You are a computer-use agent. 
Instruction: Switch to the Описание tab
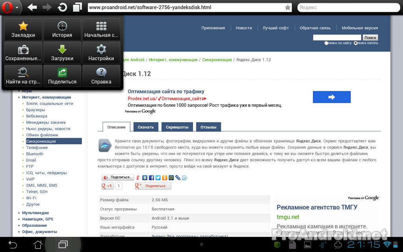116,127
